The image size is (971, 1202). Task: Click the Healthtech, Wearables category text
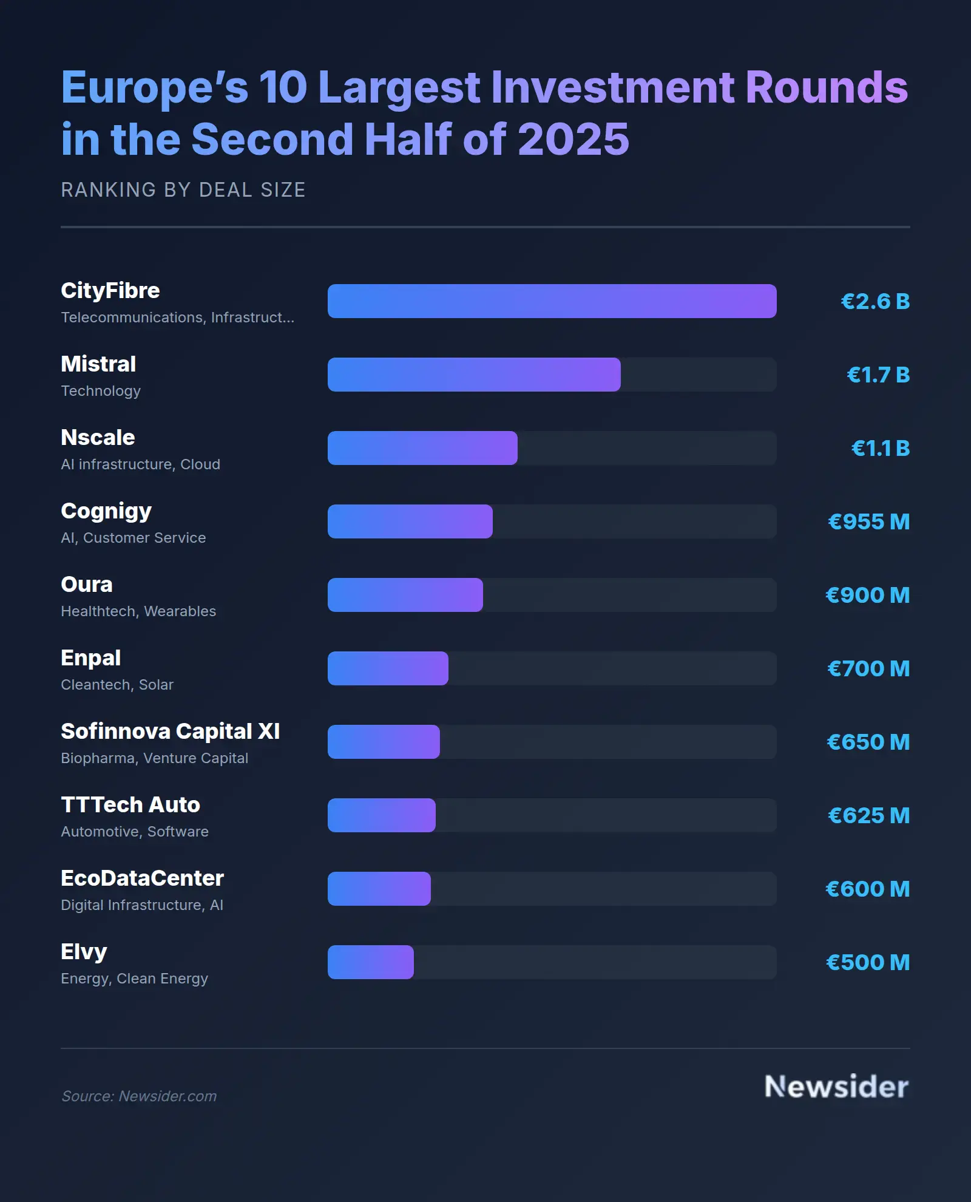138,611
